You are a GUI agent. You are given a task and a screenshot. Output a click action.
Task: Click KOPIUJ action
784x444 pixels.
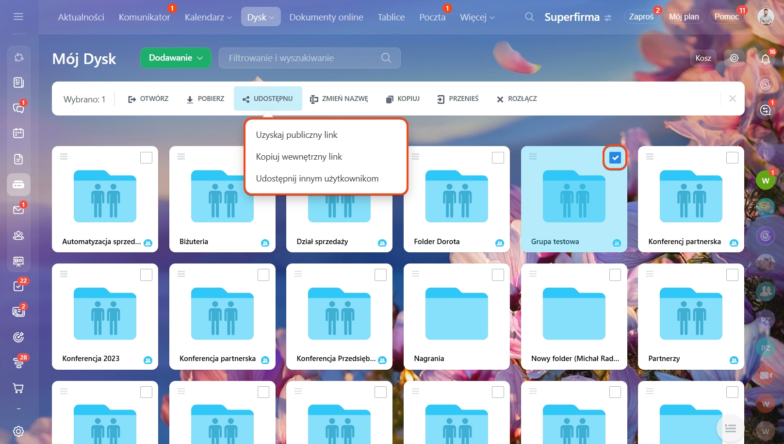pyautogui.click(x=403, y=99)
